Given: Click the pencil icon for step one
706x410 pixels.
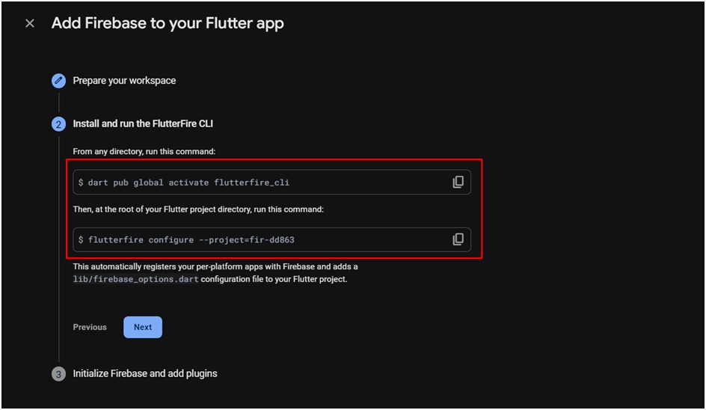Looking at the screenshot, I should coord(58,81).
